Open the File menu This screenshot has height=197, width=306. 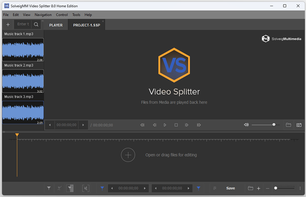[x=6, y=15]
